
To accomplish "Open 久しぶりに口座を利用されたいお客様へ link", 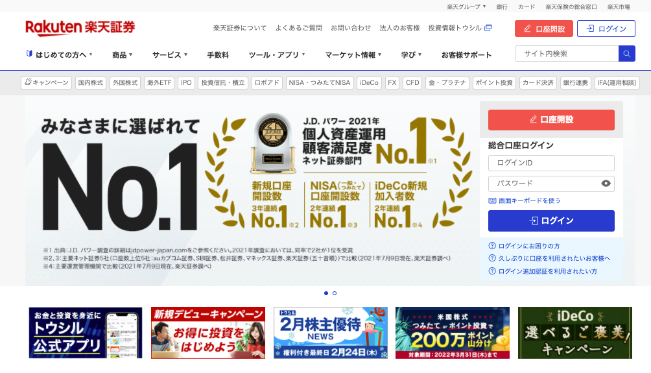I will click(554, 258).
